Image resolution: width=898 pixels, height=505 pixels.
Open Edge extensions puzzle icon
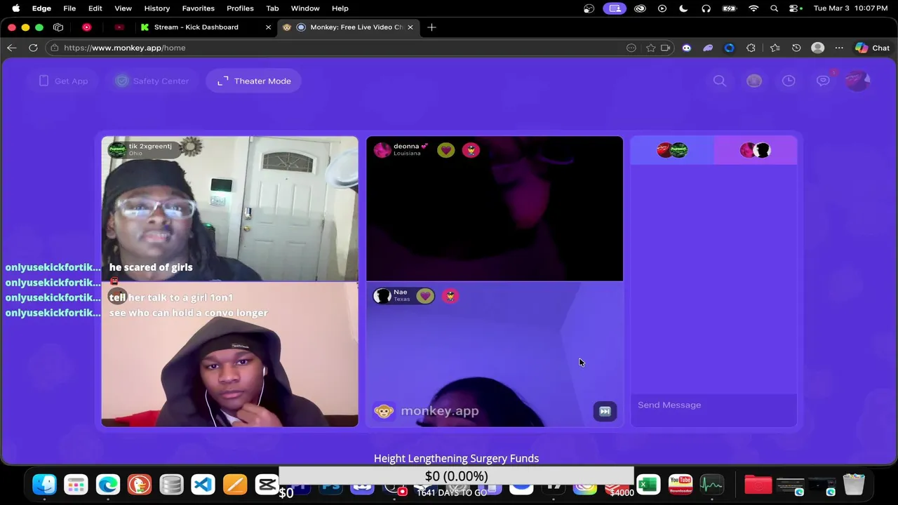(x=751, y=48)
